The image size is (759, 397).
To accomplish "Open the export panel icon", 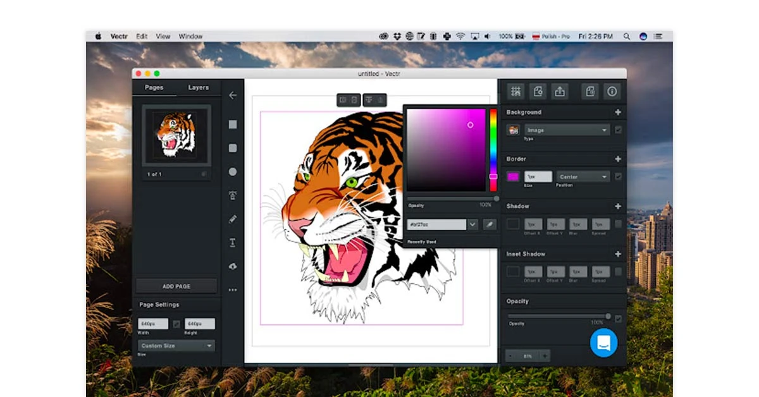I will click(561, 91).
